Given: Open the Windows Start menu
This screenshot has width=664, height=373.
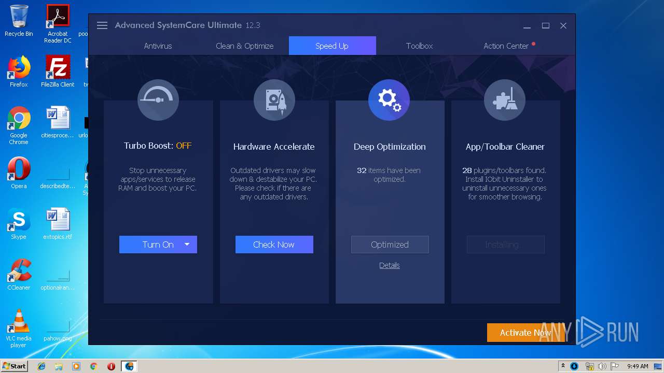Looking at the screenshot, I should 15,366.
